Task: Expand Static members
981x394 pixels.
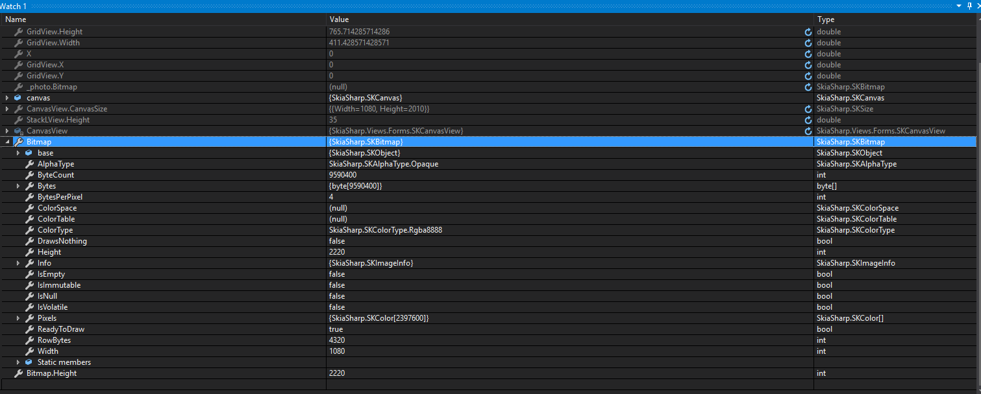Action: [18, 362]
